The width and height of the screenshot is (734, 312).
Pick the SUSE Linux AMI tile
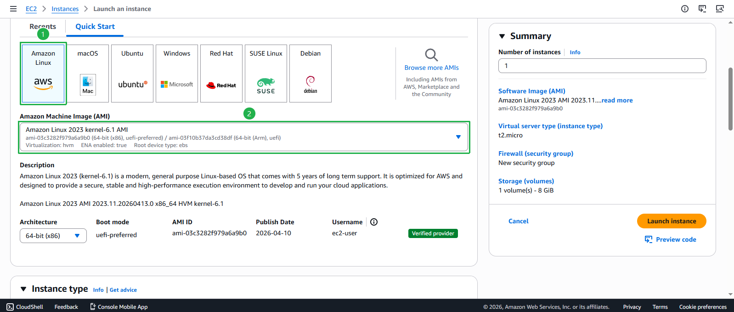pos(266,74)
